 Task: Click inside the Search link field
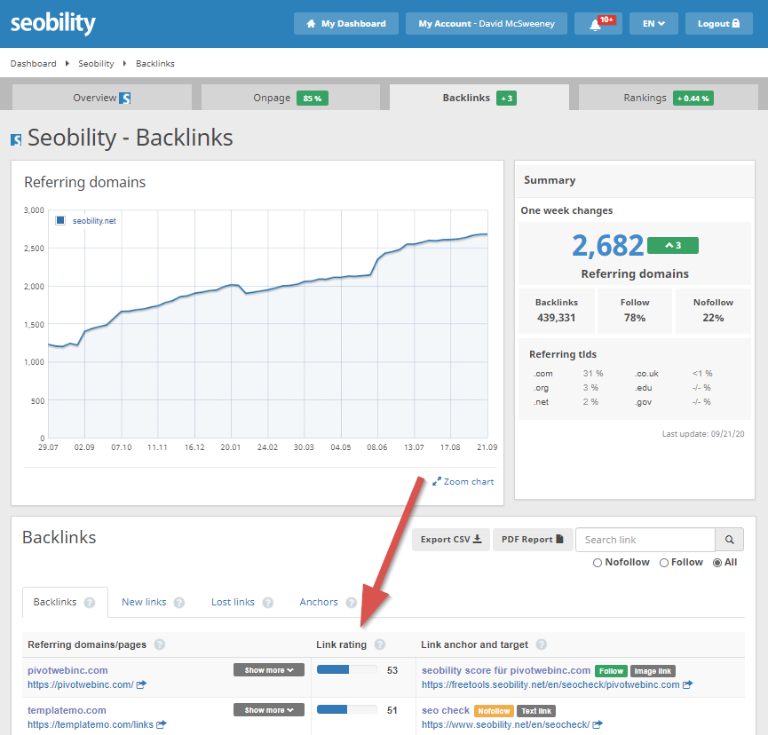point(645,539)
